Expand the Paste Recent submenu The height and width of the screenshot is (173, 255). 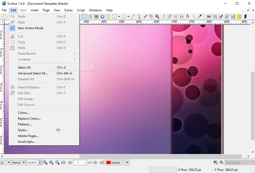click(x=44, y=54)
